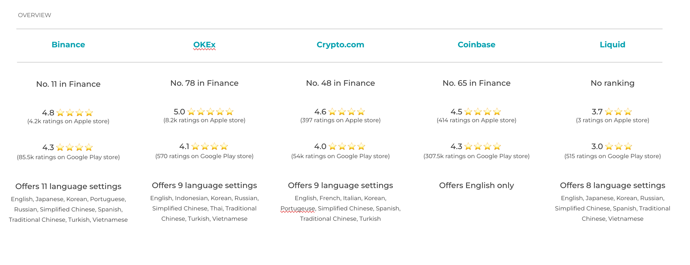Select the OVERVIEW section label
The height and width of the screenshot is (265, 690).
pos(34,15)
